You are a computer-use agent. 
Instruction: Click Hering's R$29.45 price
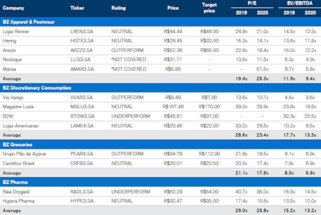point(173,41)
